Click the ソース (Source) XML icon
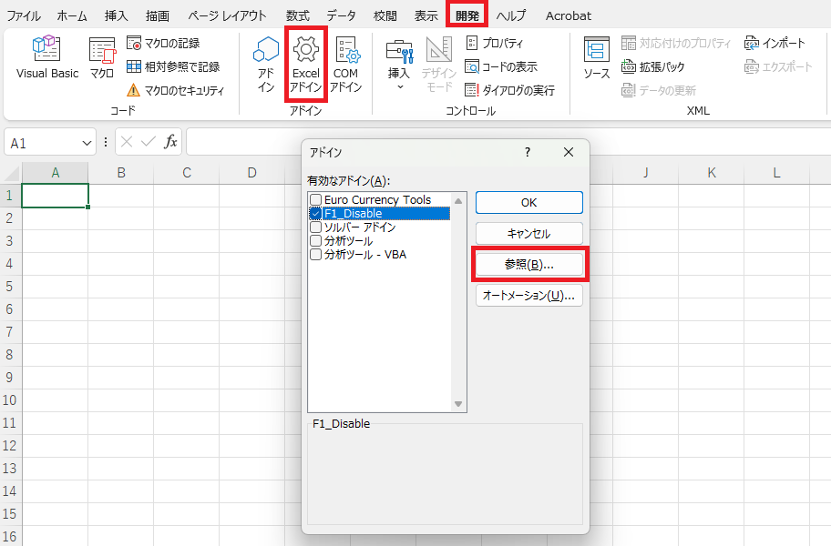Image resolution: width=831 pixels, height=546 pixels. pos(597,57)
